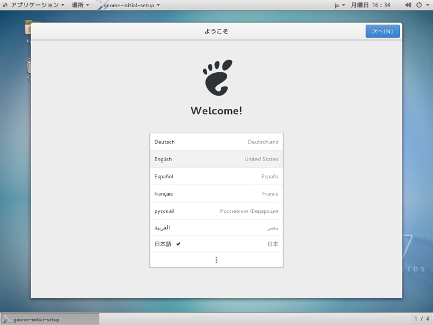Select English United States language row
This screenshot has height=325, width=433.
216,159
